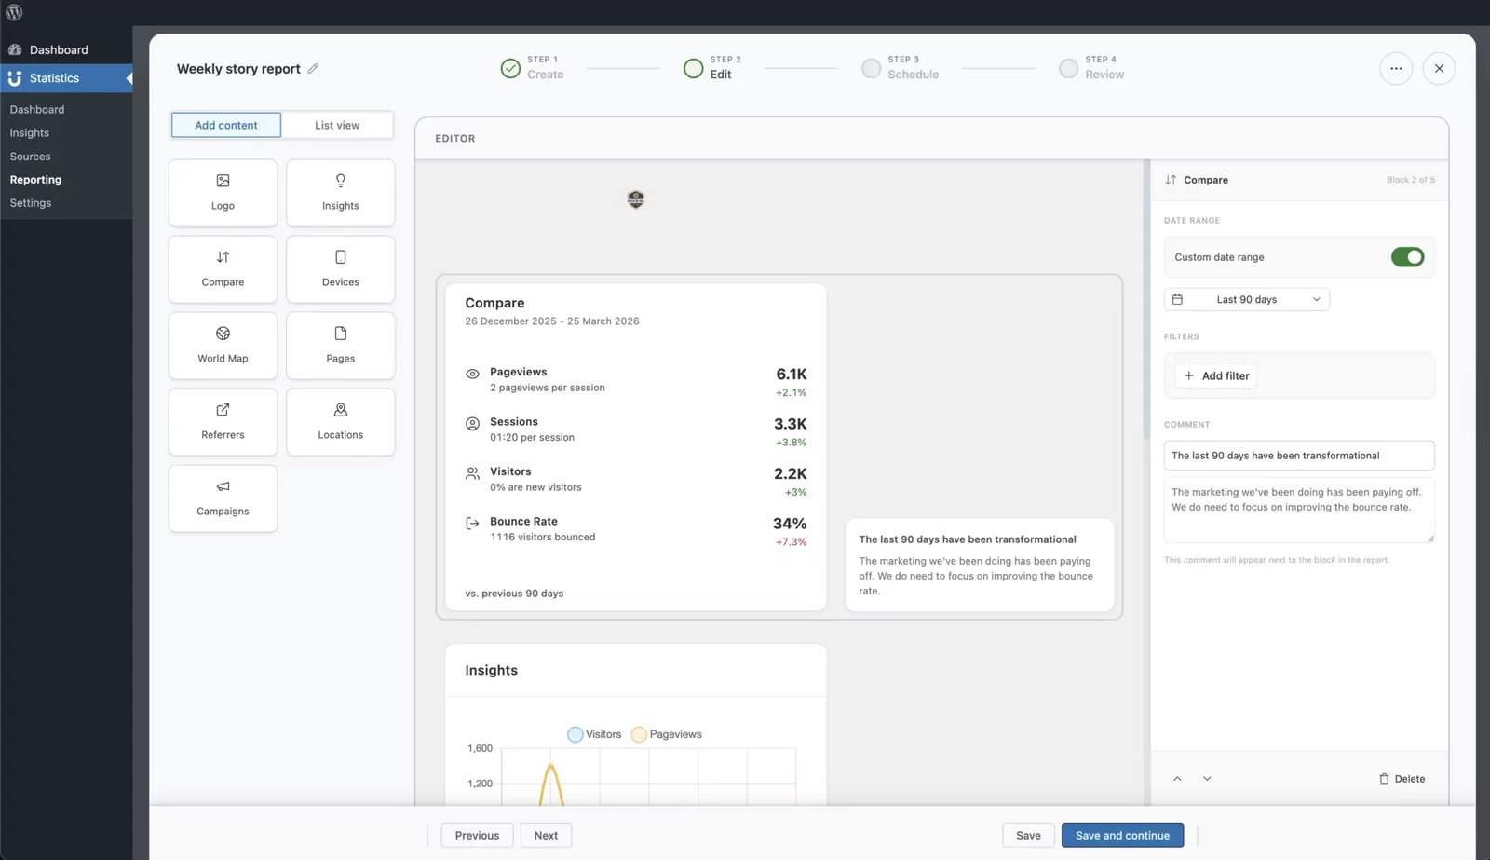Add a Logo block to report
Screen dimensions: 1490x860
point(223,193)
